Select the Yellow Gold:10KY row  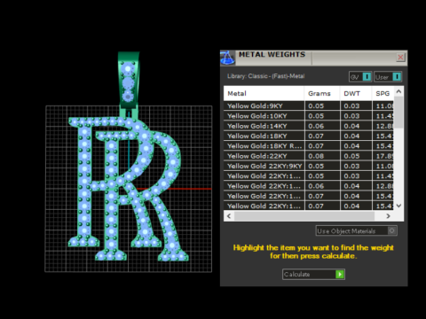(x=309, y=116)
